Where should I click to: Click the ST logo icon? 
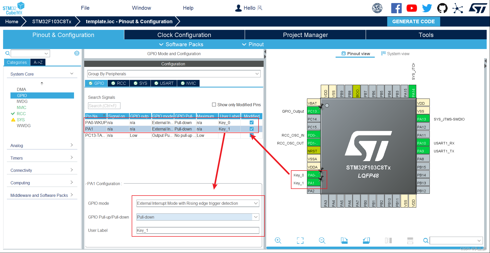coord(478,8)
